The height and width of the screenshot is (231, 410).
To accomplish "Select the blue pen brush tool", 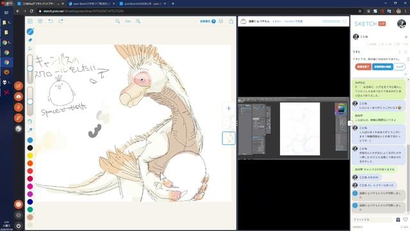I will [30, 31].
